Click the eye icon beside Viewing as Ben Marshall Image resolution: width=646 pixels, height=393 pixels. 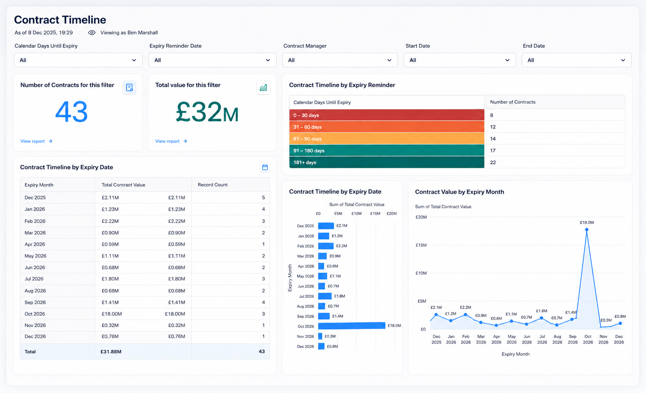[x=92, y=33]
